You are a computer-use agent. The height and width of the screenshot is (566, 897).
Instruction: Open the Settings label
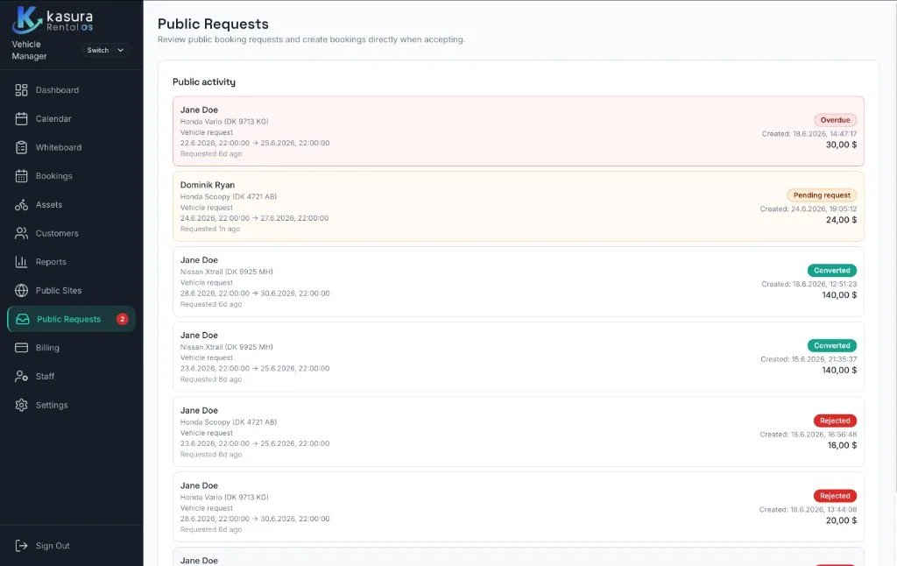pos(52,405)
